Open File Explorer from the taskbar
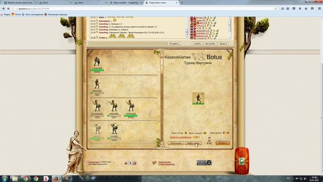The height and width of the screenshot is (182, 323). [15, 178]
